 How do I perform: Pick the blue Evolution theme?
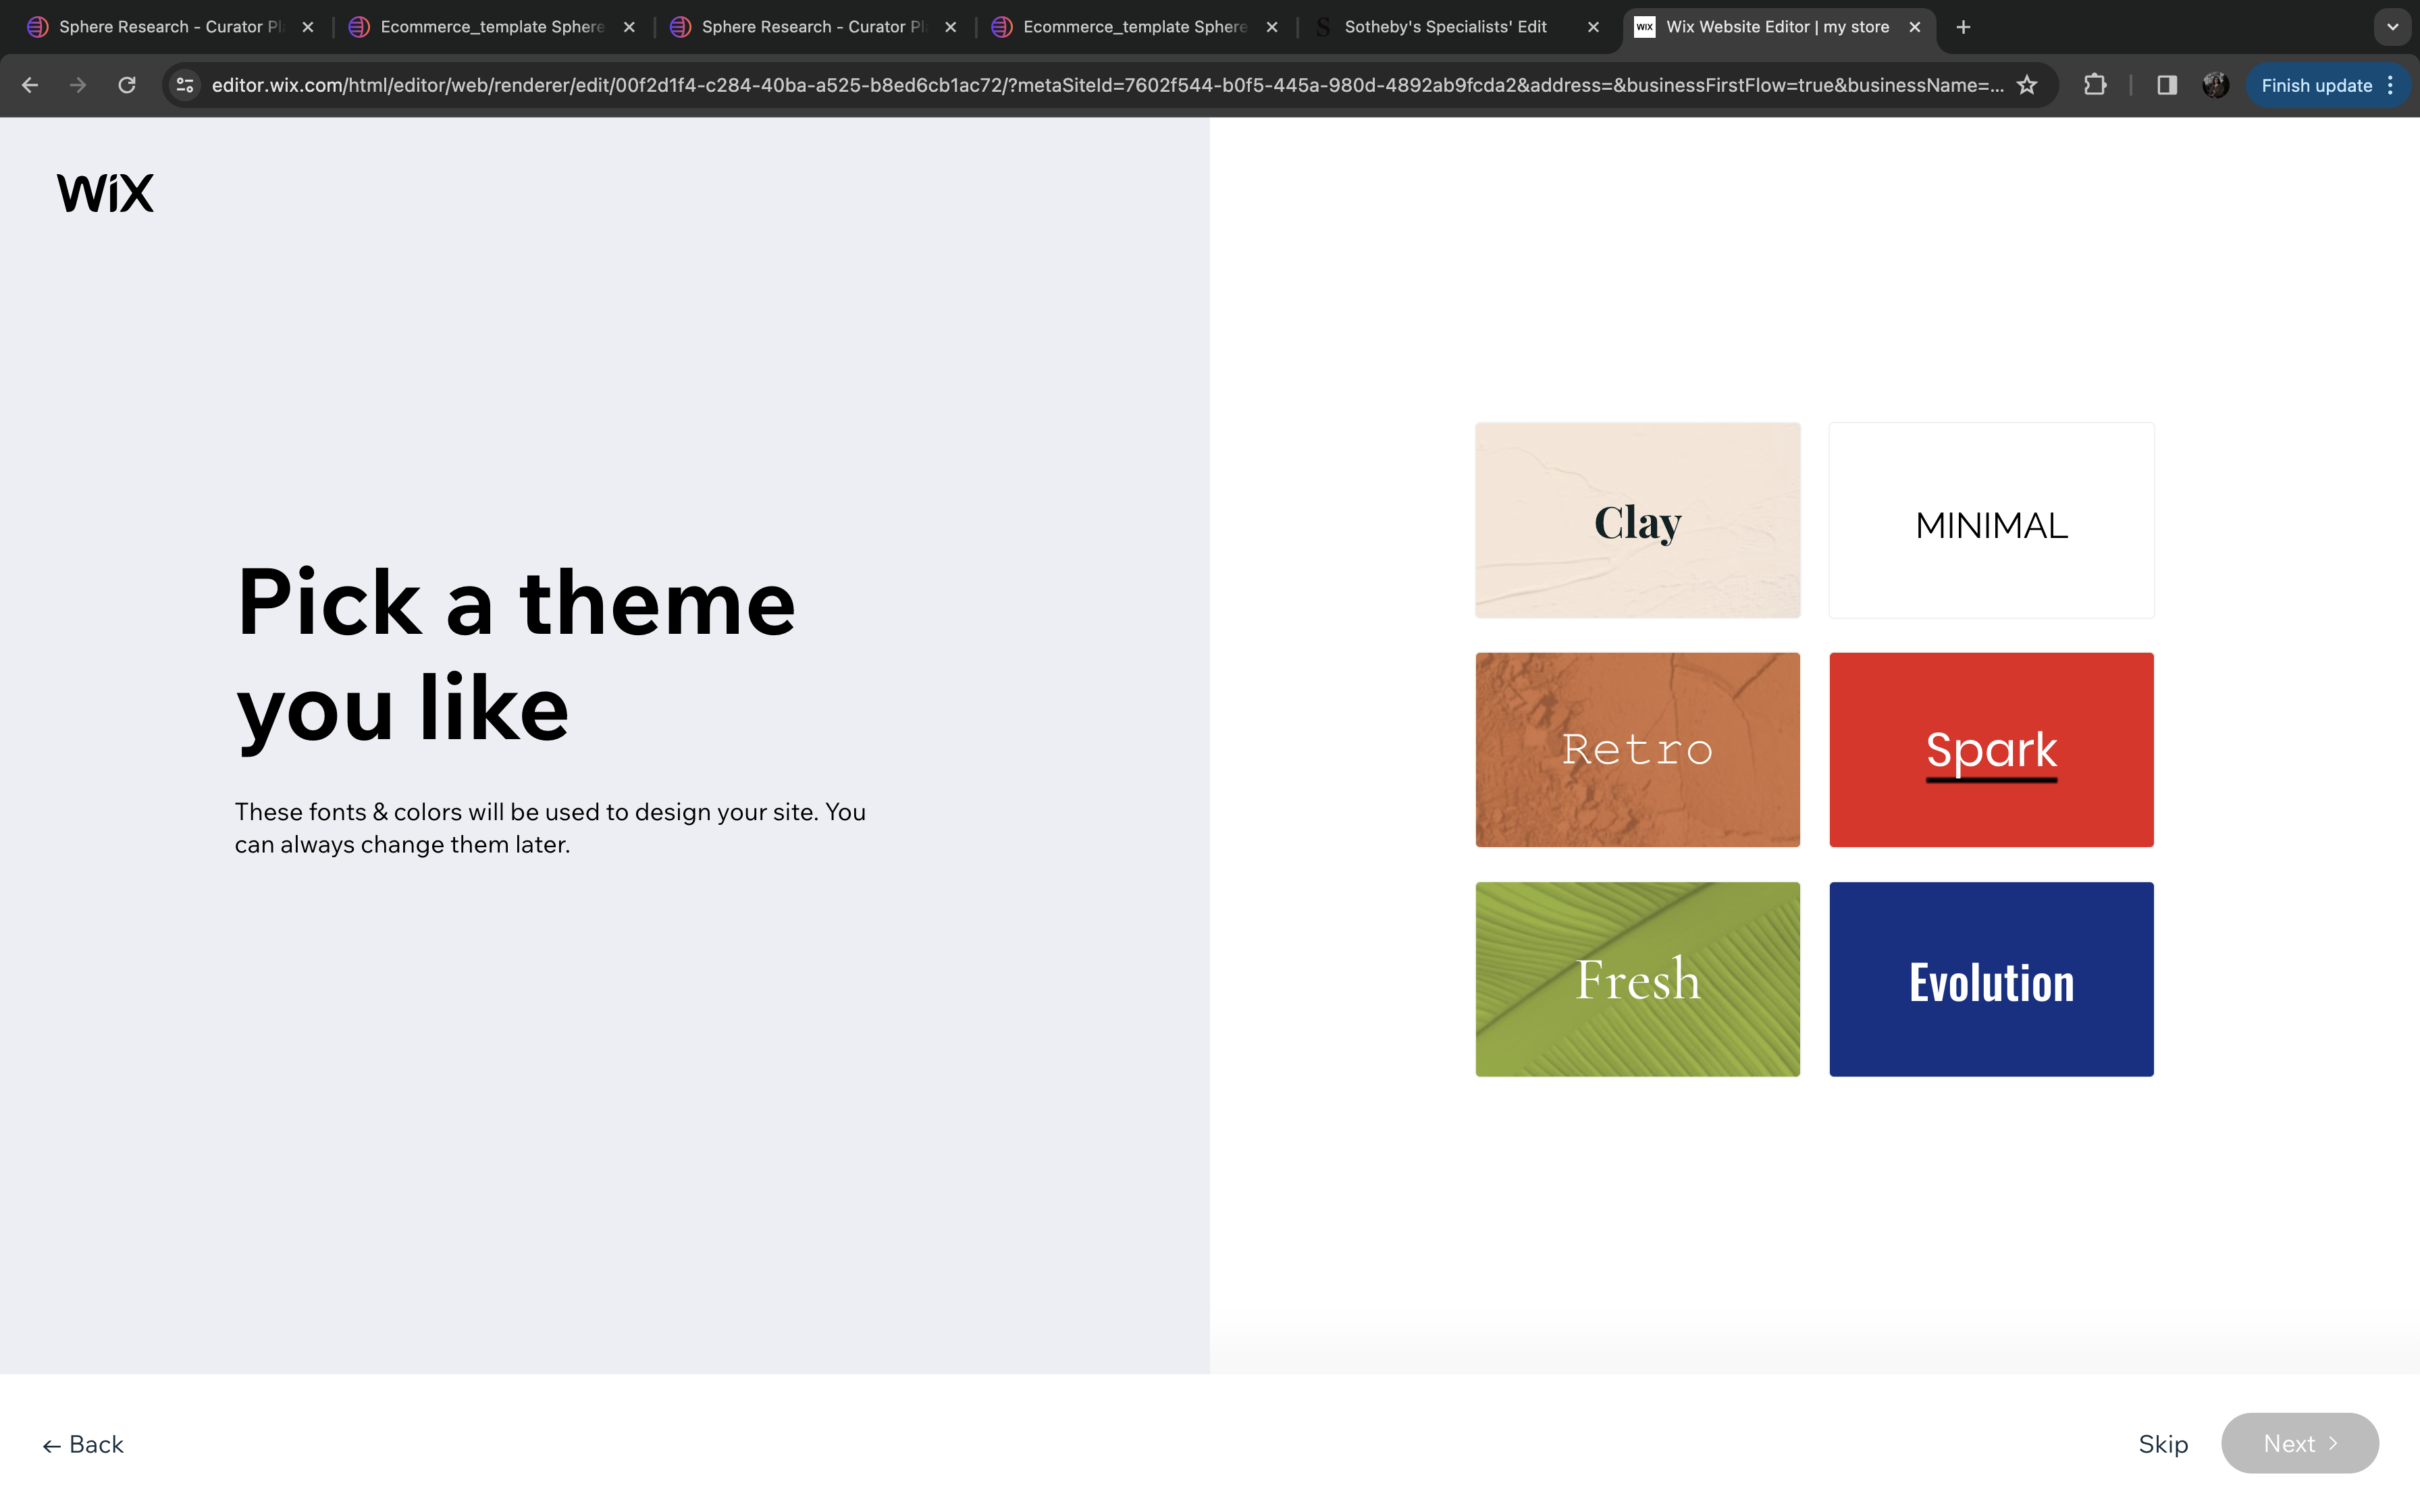point(1990,979)
